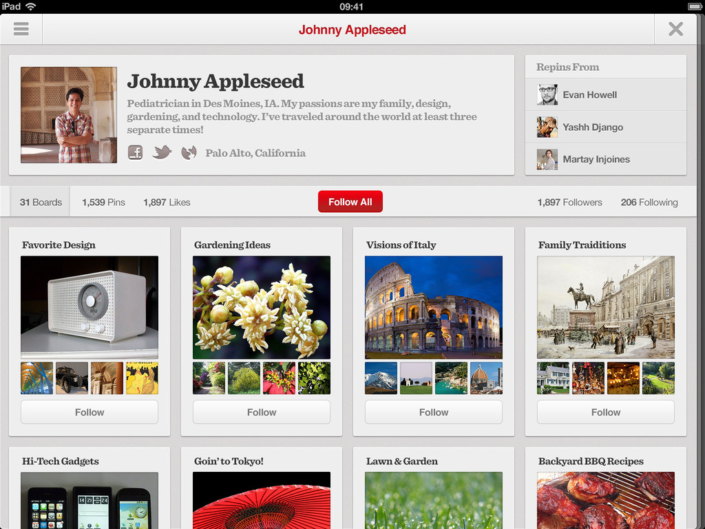
Task: Open Martay Injoines' avatar in Repins From
Action: point(547,159)
